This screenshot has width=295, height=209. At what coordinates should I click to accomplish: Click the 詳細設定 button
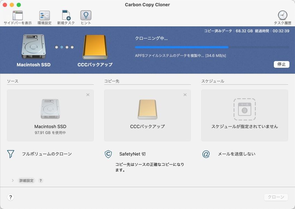26,181
